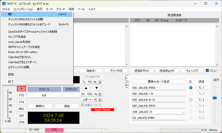This screenshot has height=133, width=222.
Task: Select the Tx 5 next radio button
Action: click(x=191, y=112)
